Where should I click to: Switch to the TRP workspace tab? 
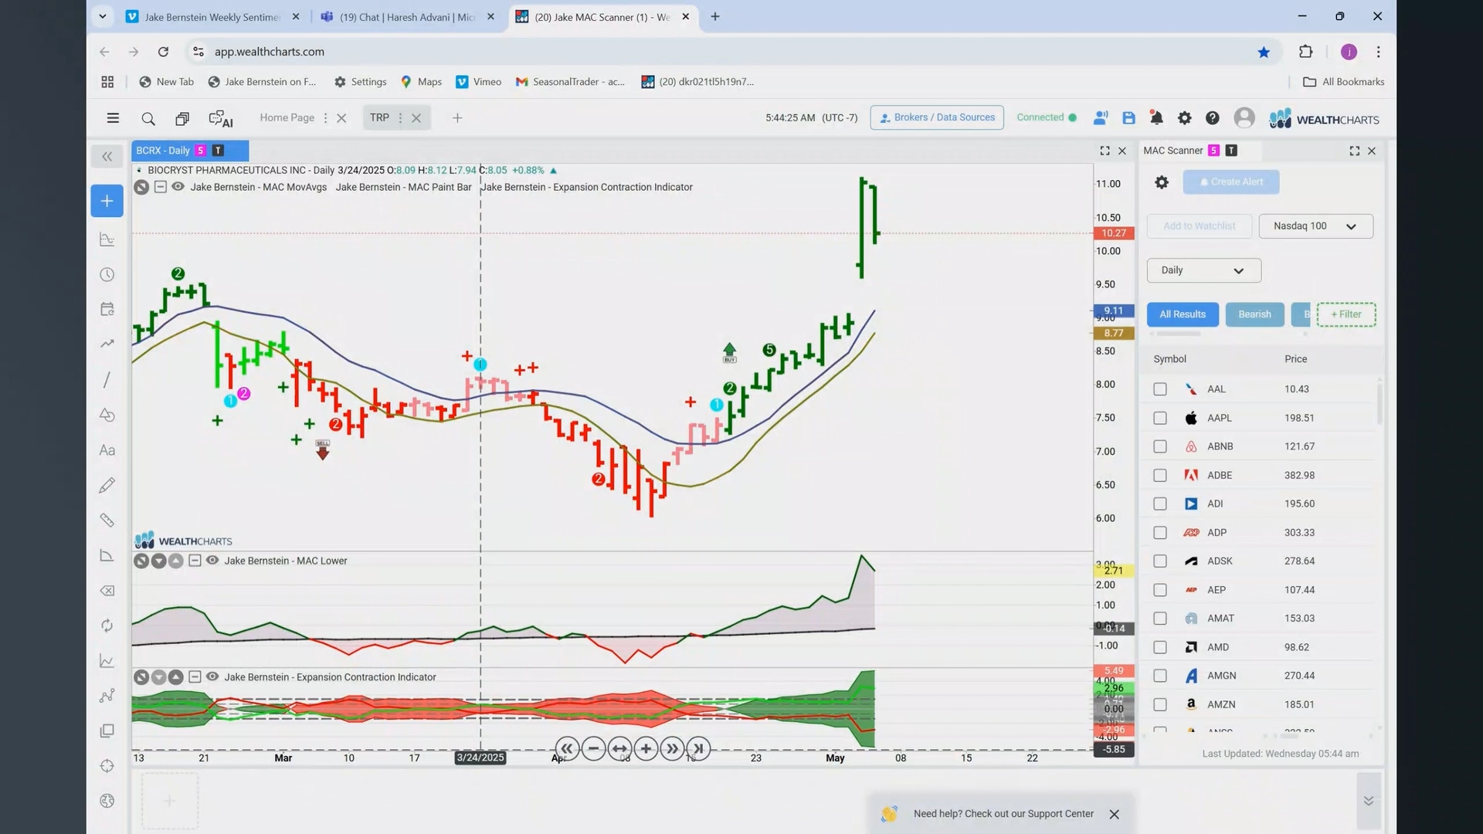click(x=379, y=118)
